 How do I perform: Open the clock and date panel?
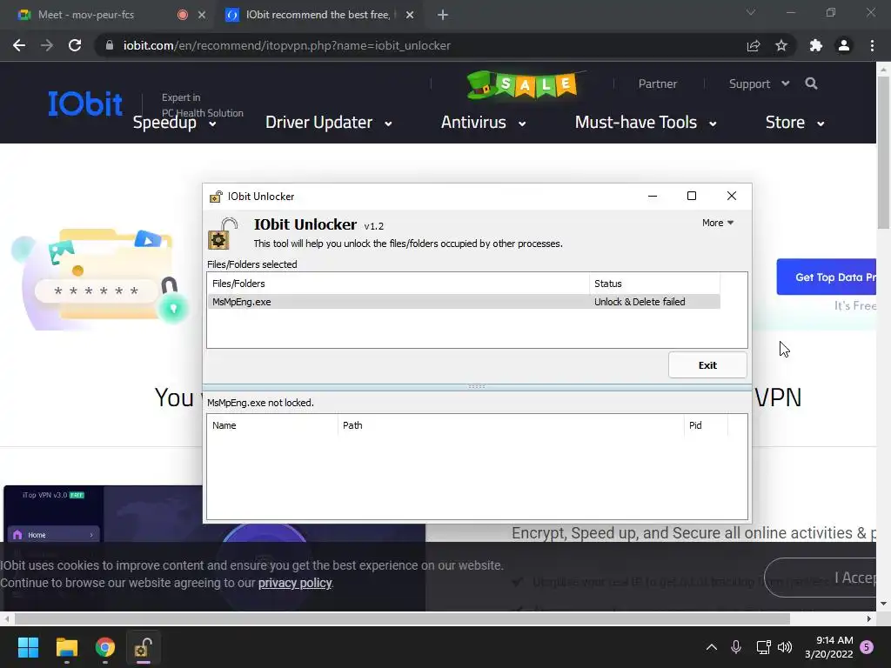tap(829, 647)
